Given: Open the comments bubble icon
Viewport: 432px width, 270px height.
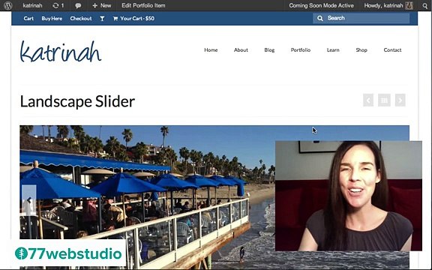Looking at the screenshot, I should pyautogui.click(x=78, y=5).
